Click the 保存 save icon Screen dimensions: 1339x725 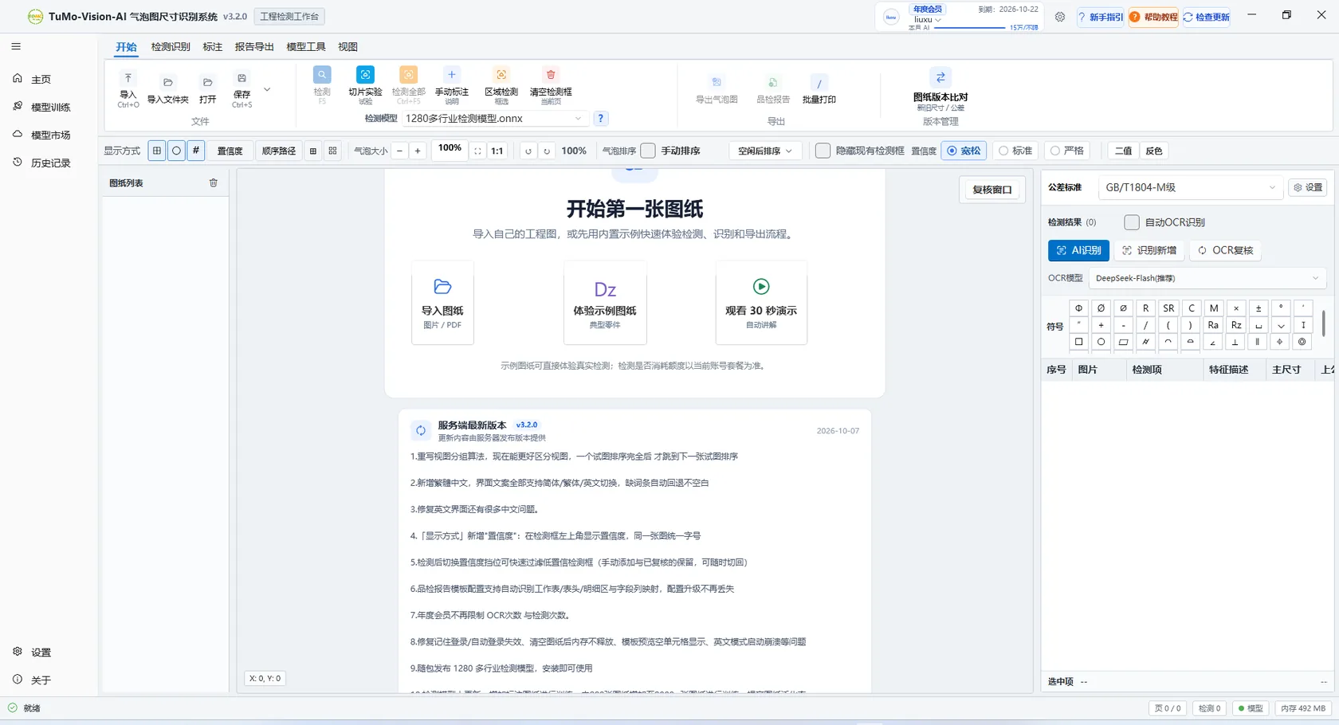tap(241, 78)
